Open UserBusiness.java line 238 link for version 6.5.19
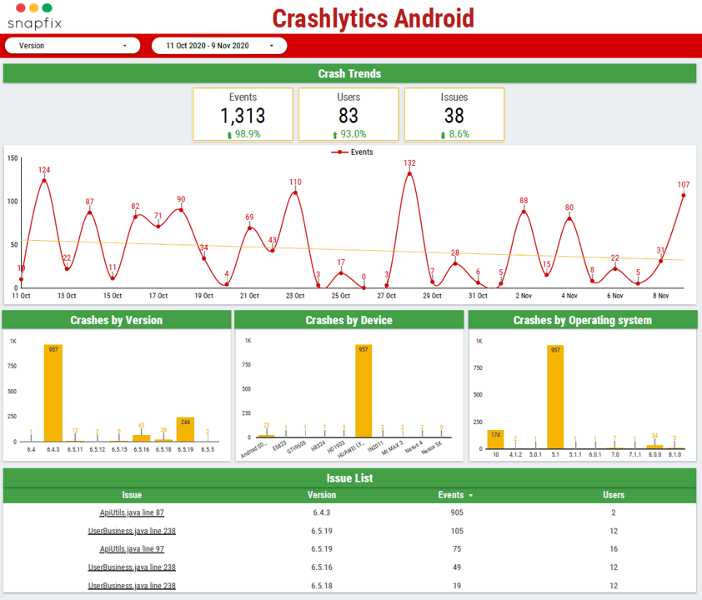Screen dimensions: 702x600 click(x=132, y=531)
